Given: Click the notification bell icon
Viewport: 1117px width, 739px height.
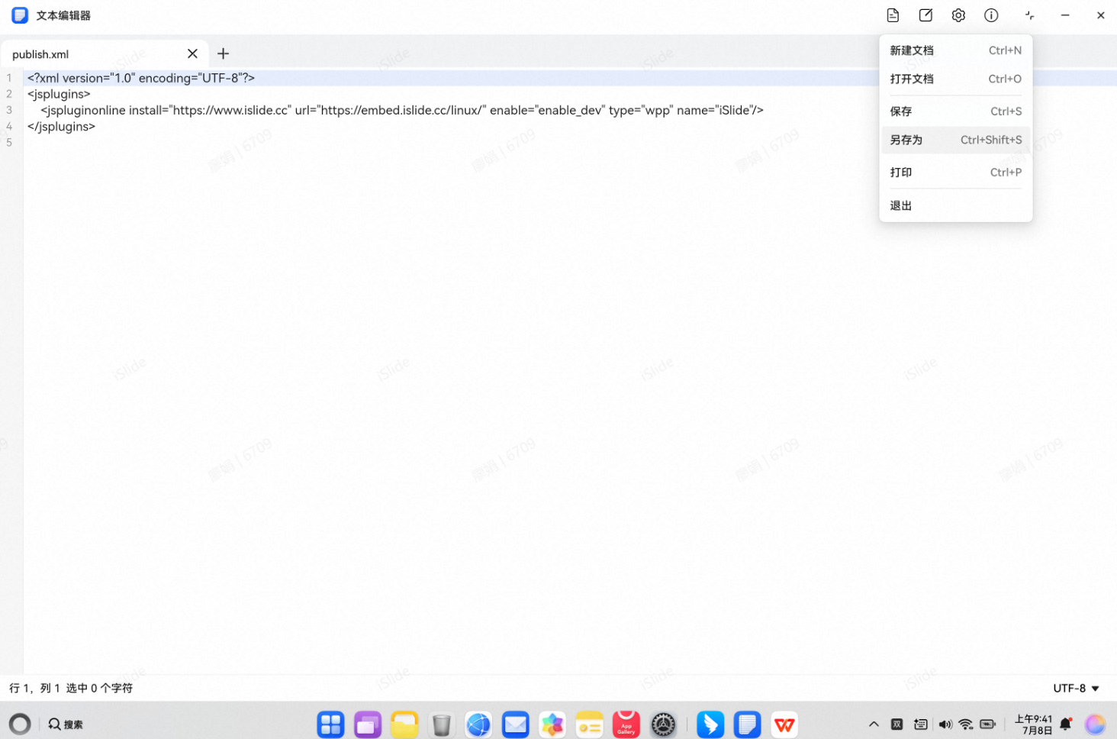Looking at the screenshot, I should coord(1066,724).
